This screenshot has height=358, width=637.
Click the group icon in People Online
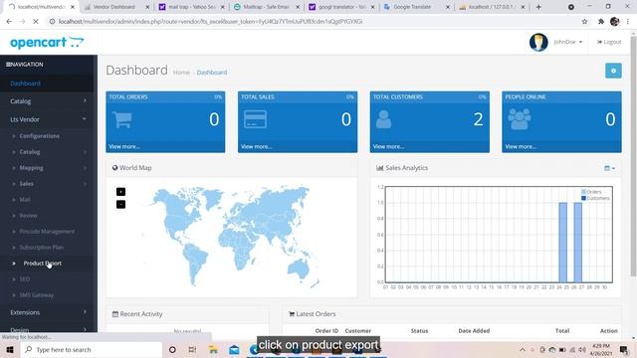(x=520, y=119)
